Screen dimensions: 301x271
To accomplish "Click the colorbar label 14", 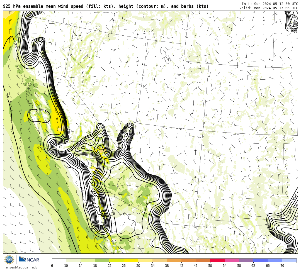I will [x=81, y=266].
